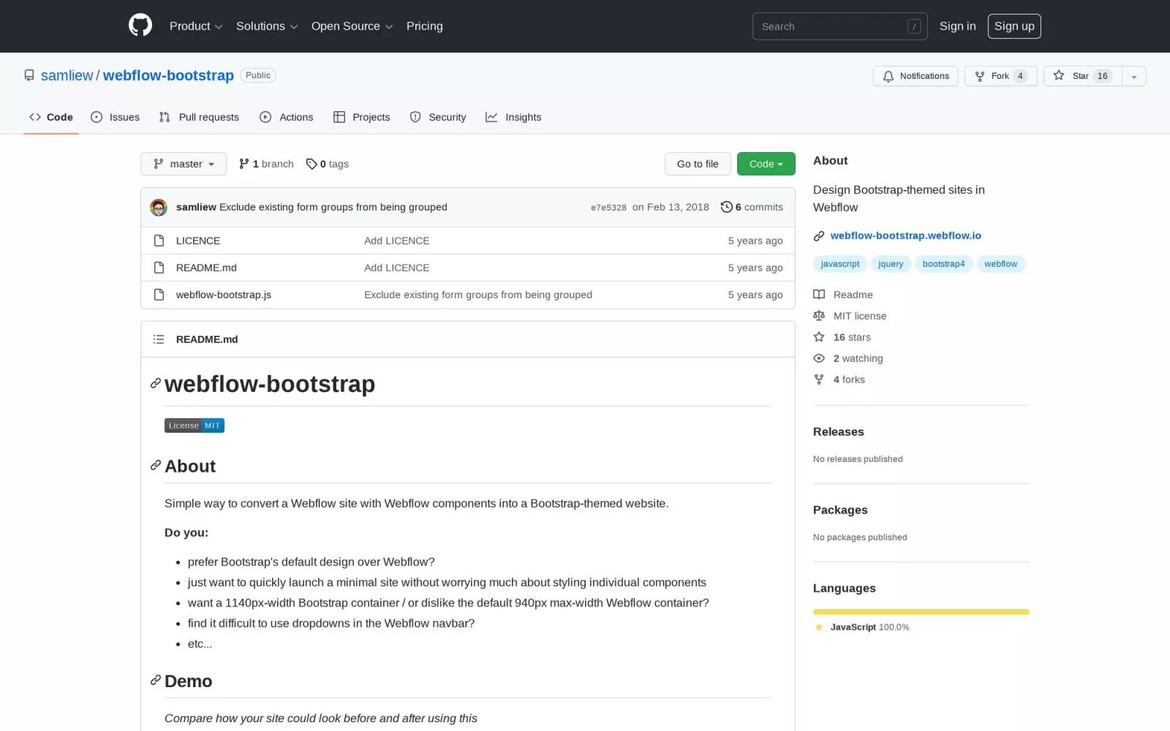Switch to the Code tab
The image size is (1170, 731).
point(51,117)
